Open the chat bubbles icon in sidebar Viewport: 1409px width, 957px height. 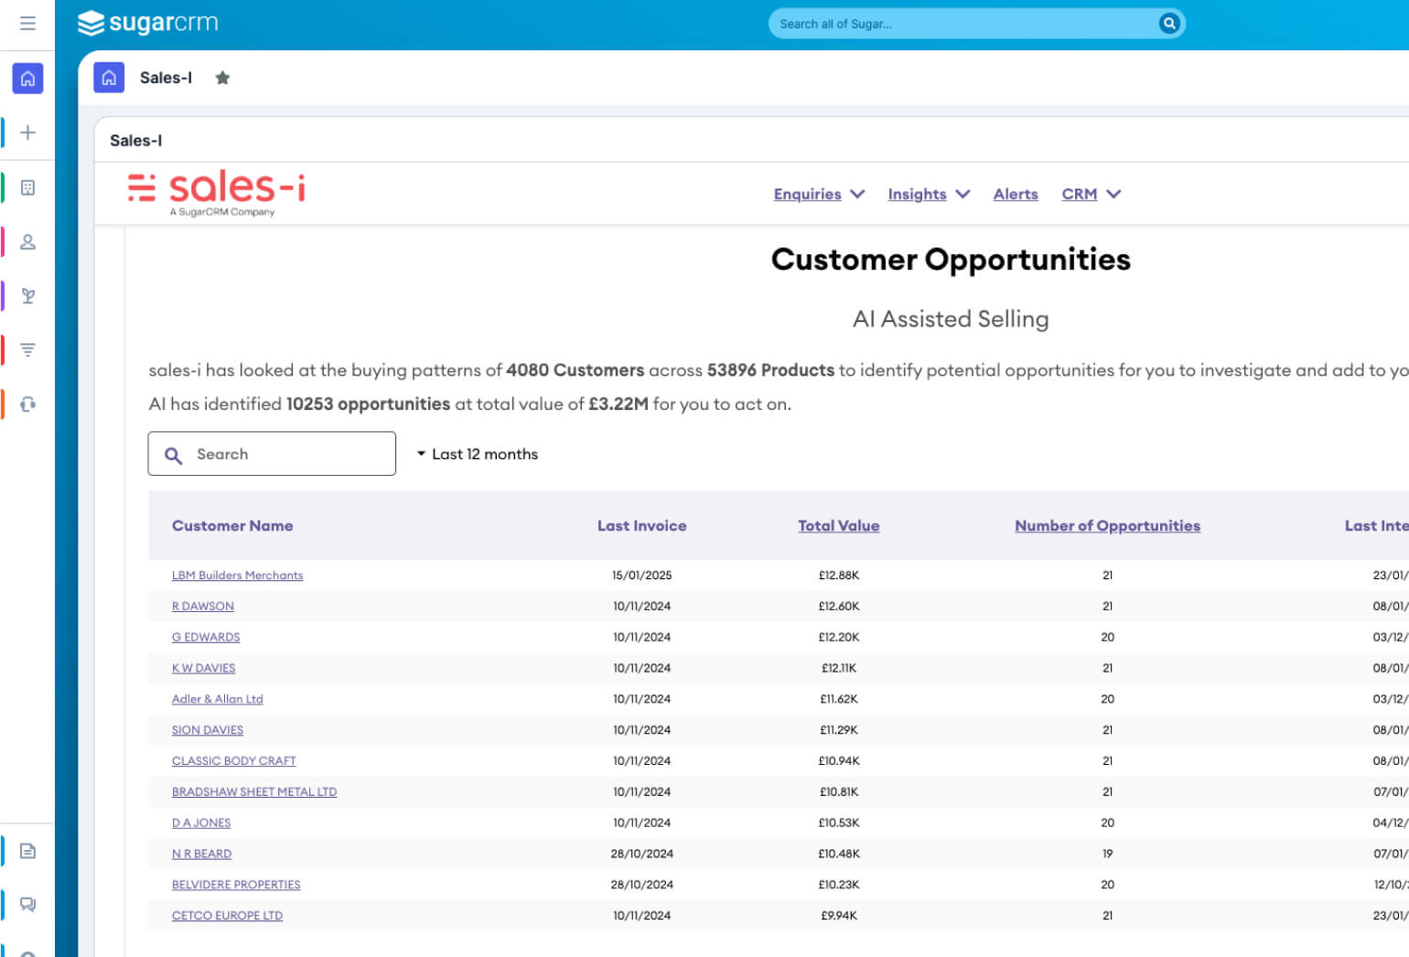click(x=27, y=905)
